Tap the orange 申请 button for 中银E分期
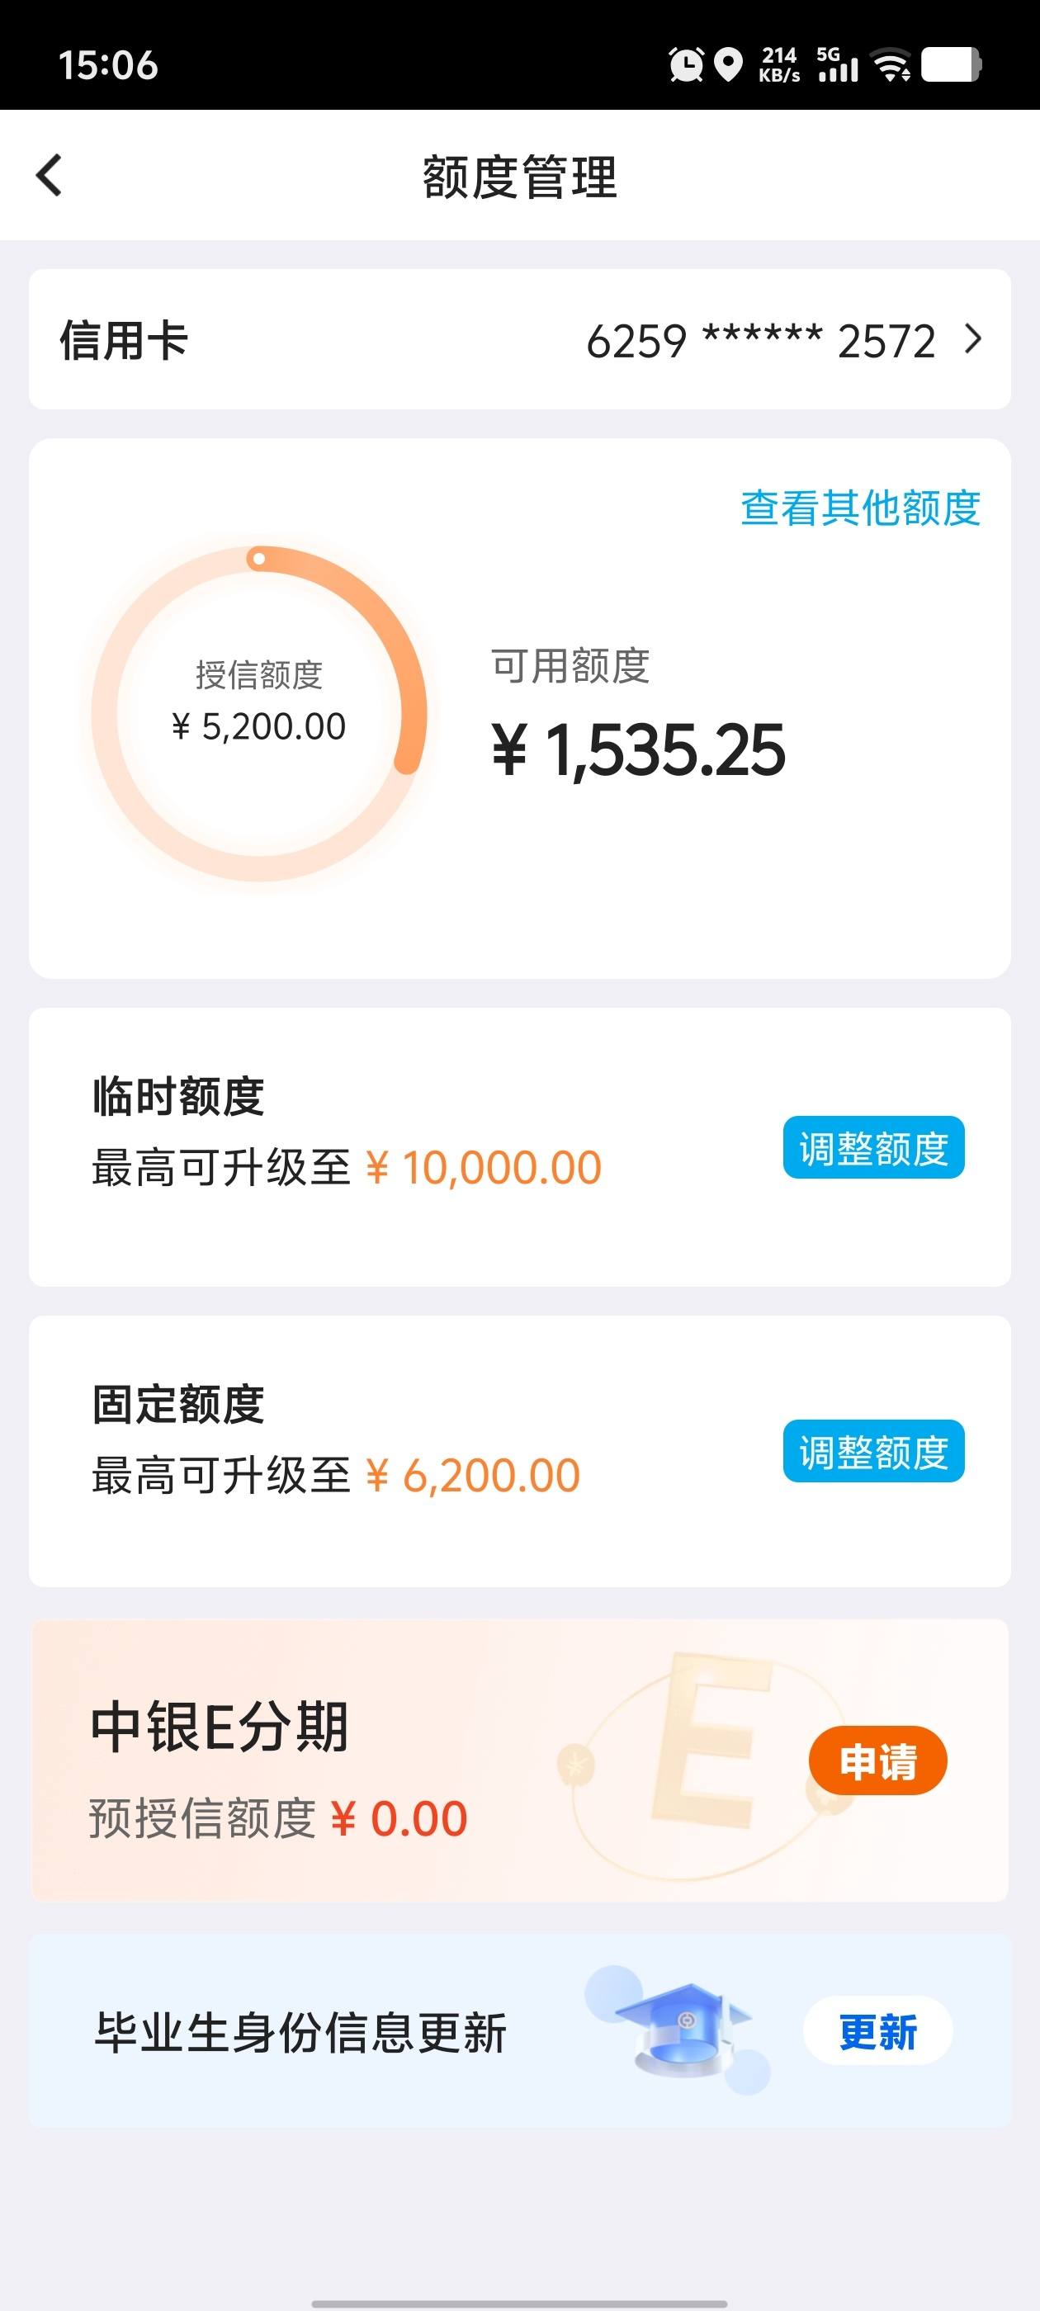The height and width of the screenshot is (2311, 1040). pyautogui.click(x=877, y=1760)
